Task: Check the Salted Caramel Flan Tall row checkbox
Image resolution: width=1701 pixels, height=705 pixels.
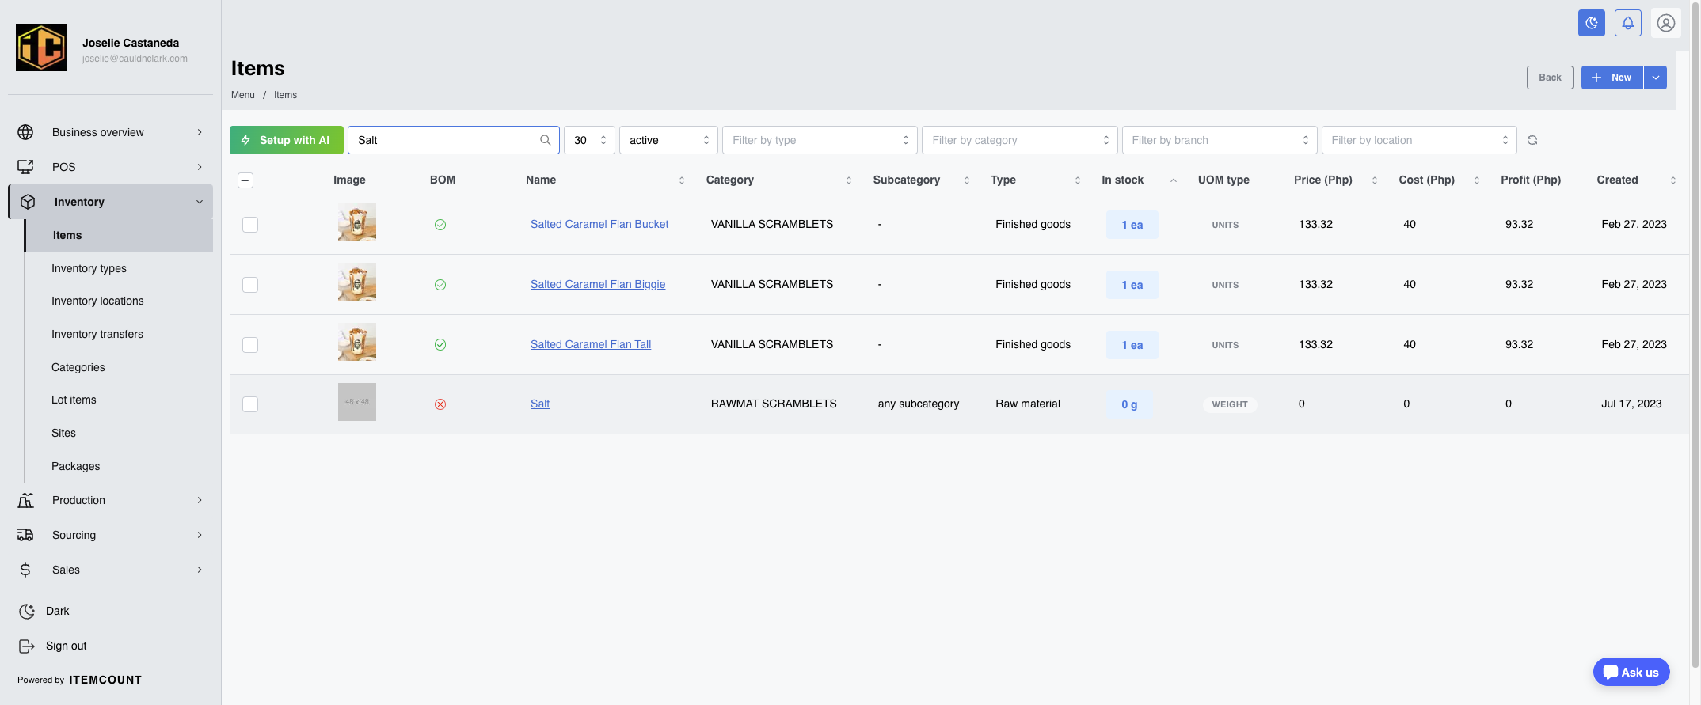Action: [x=250, y=345]
